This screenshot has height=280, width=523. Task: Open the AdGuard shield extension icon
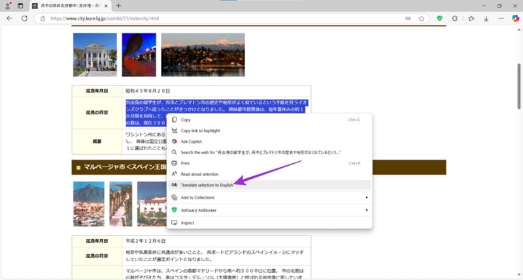click(x=439, y=19)
